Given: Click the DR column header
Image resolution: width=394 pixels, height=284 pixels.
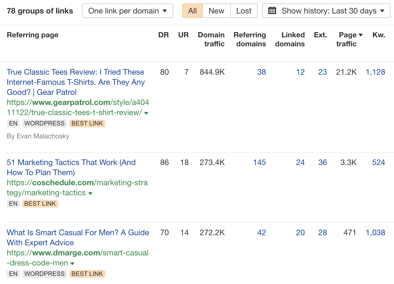Looking at the screenshot, I should click(x=163, y=35).
